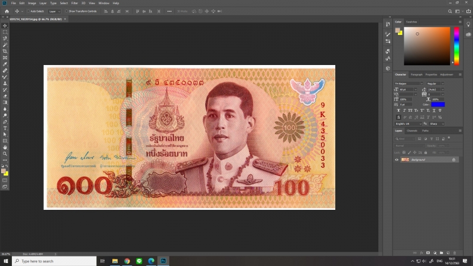This screenshot has height=266, width=473.
Task: Select the Zoom tool in toolbox
Action: tap(5, 154)
